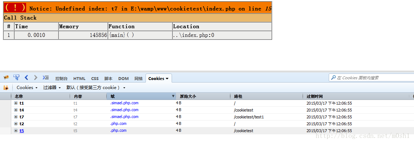Select the t2 cookie name
The image size is (414, 143).
22,124
